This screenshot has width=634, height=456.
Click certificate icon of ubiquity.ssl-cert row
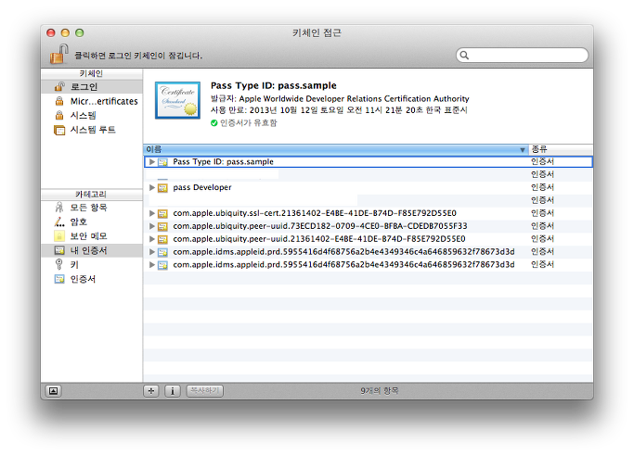[163, 213]
